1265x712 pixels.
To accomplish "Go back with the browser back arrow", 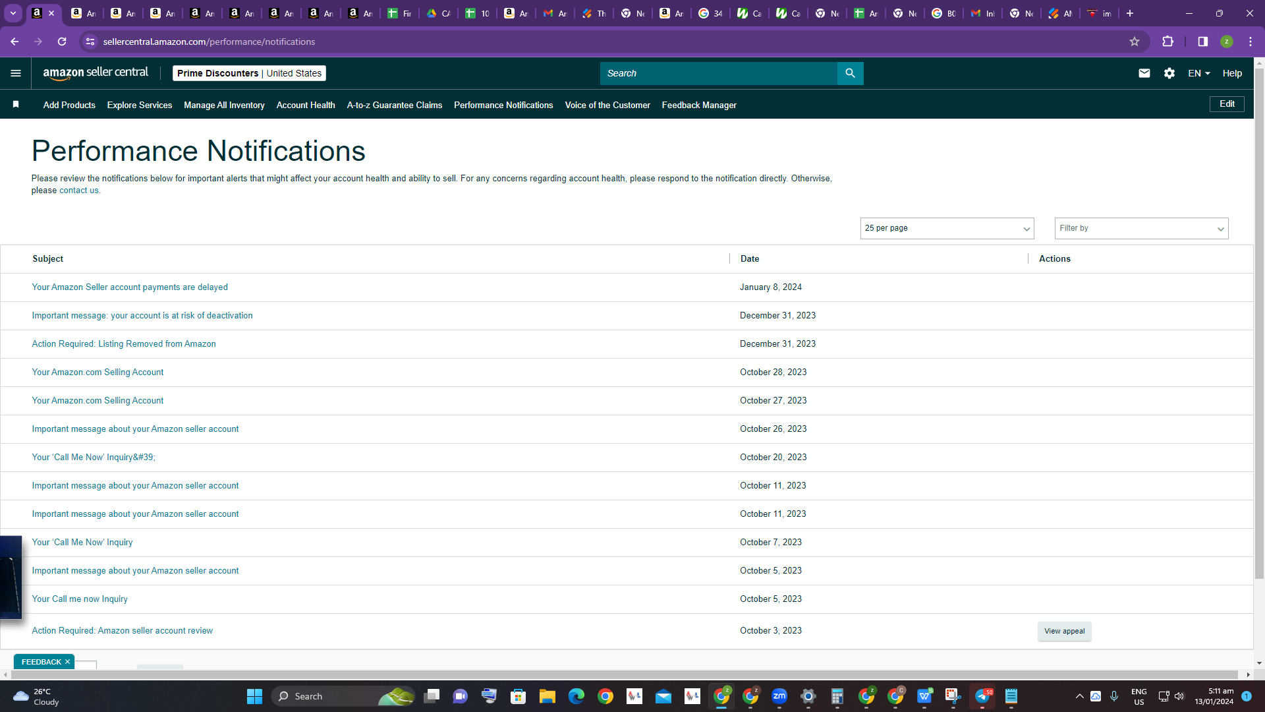I will 14,42.
